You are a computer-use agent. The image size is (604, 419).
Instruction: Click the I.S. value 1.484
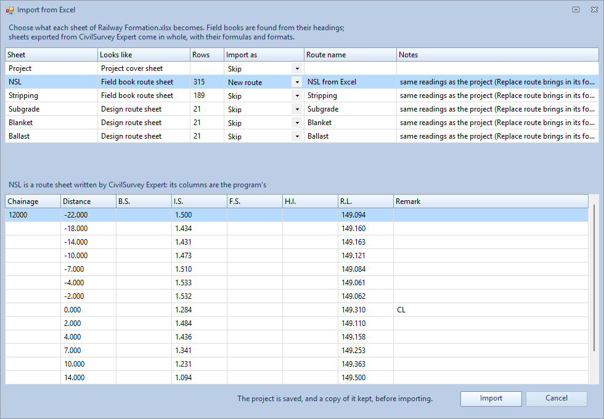199,323
